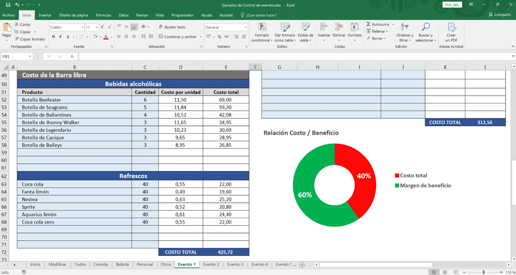The height and width of the screenshot is (275, 516).
Task: Click the Inic. ses. sign-in button
Action: [452, 5]
